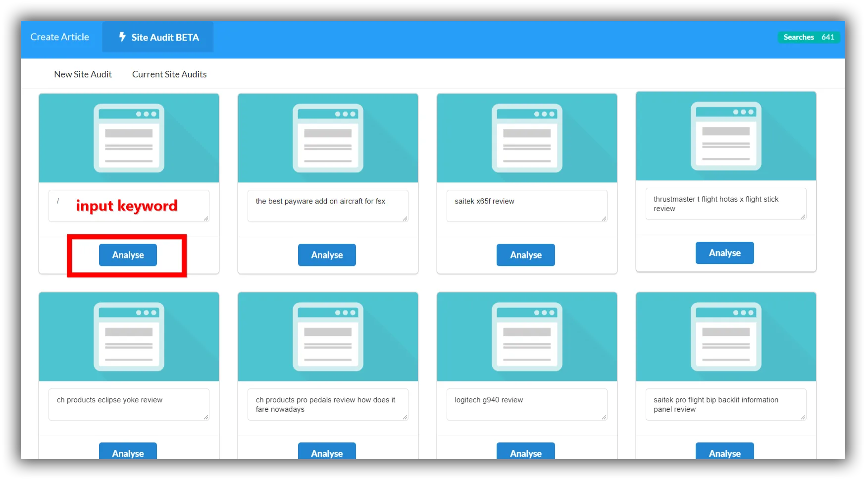Click the page icon above ch products eclipse yoke
Screen dimensions: 866x480
pos(129,337)
